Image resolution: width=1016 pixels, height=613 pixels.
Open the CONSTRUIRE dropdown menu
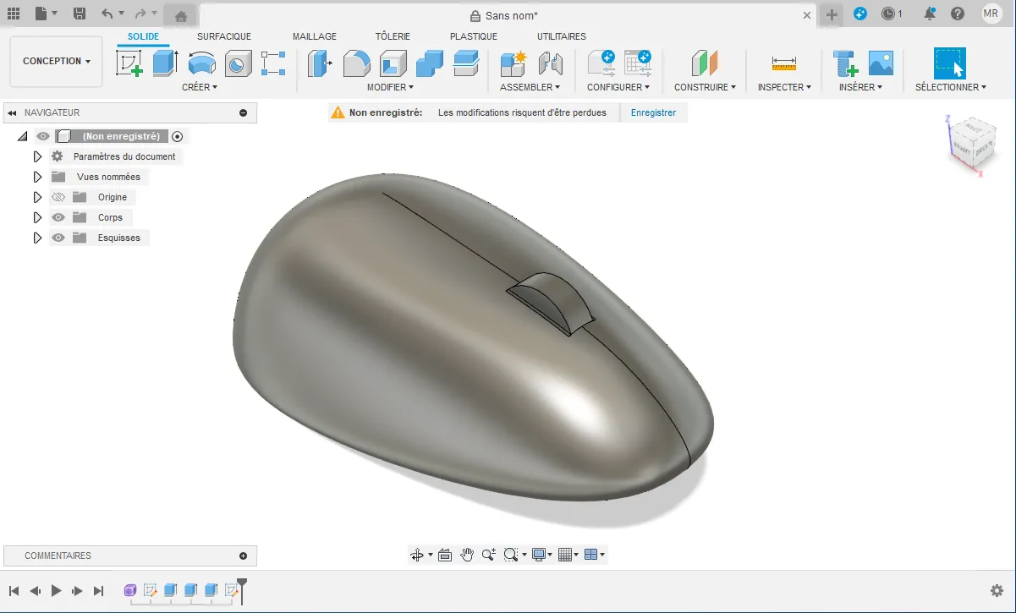click(705, 87)
